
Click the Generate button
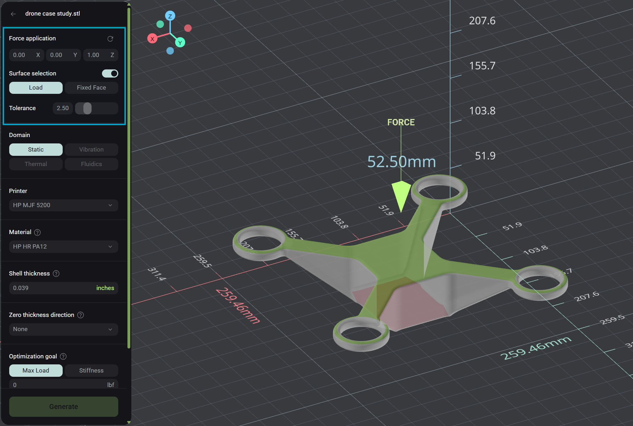pyautogui.click(x=64, y=407)
